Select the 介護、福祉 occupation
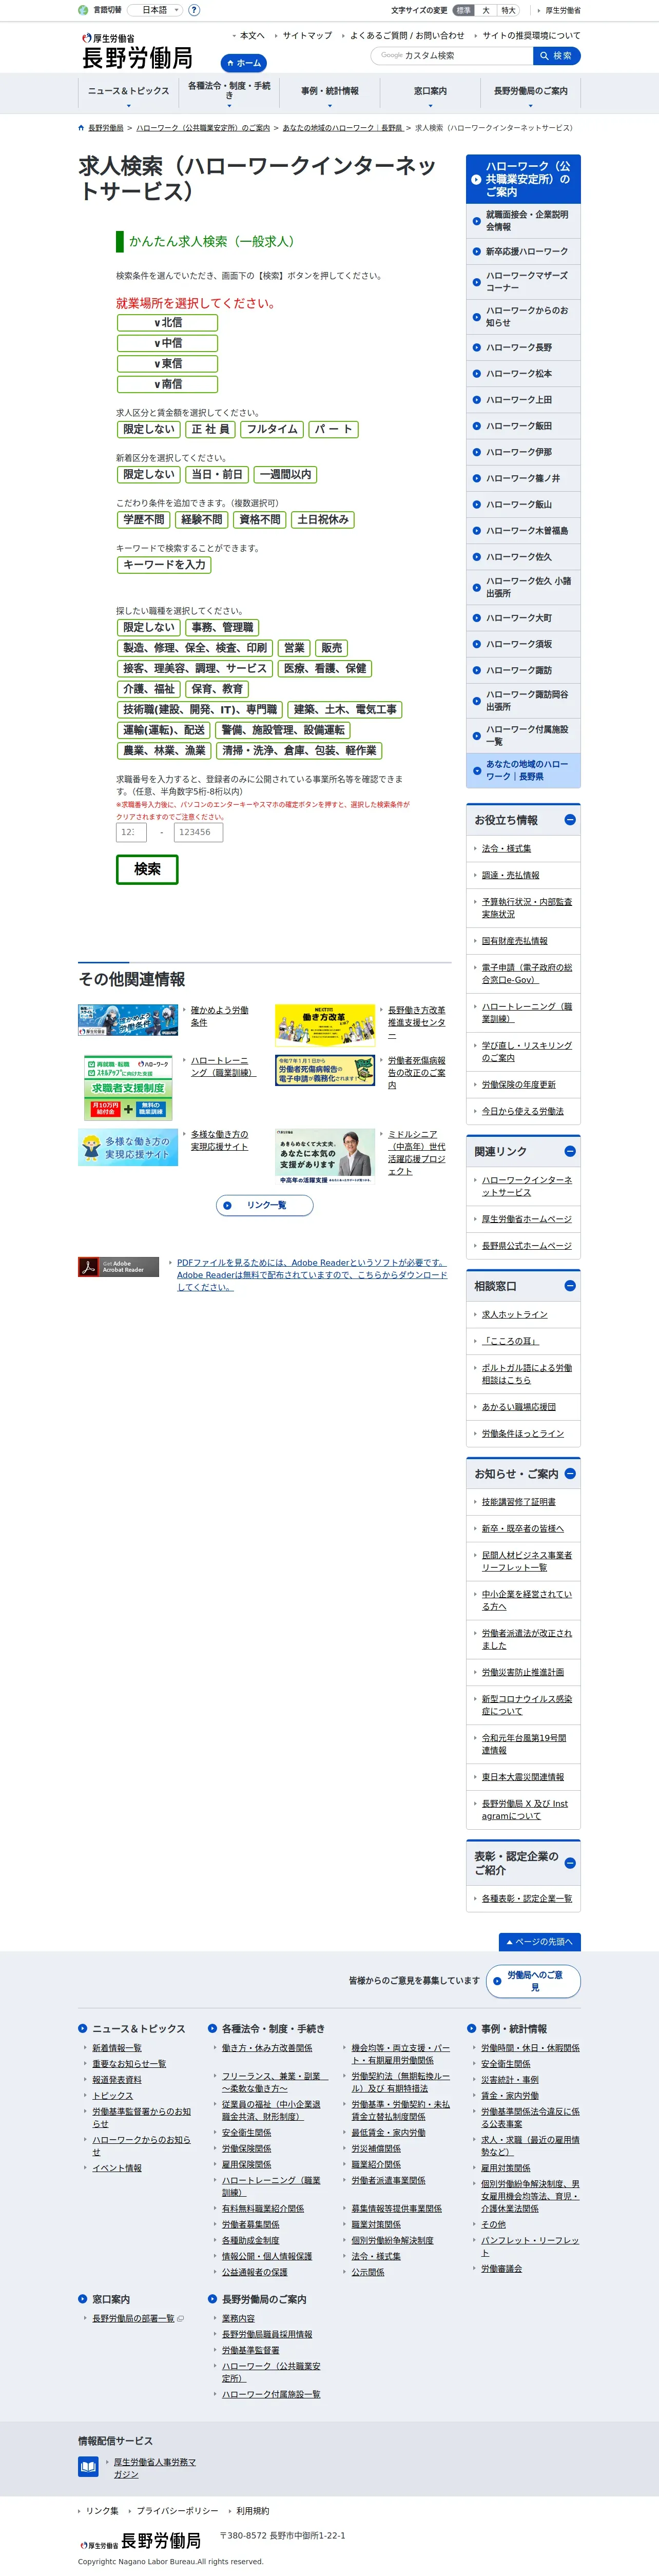659x2576 pixels. click(148, 689)
